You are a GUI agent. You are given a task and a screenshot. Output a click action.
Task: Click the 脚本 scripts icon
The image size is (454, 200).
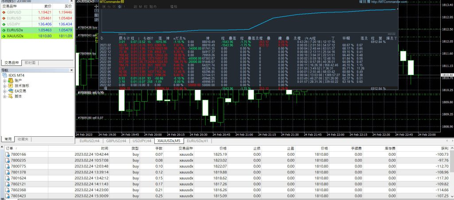click(11, 97)
